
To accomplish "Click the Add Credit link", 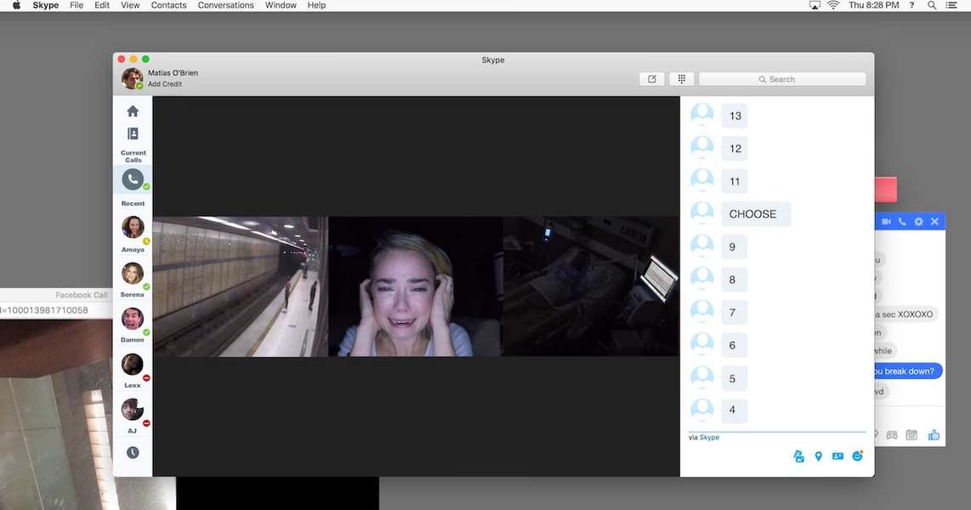I will click(x=165, y=84).
